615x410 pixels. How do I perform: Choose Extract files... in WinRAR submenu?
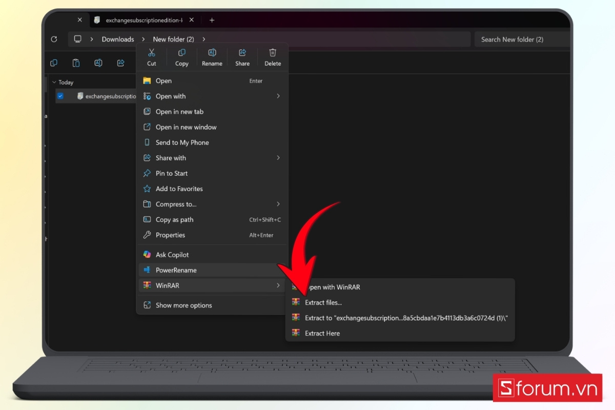pyautogui.click(x=400, y=302)
